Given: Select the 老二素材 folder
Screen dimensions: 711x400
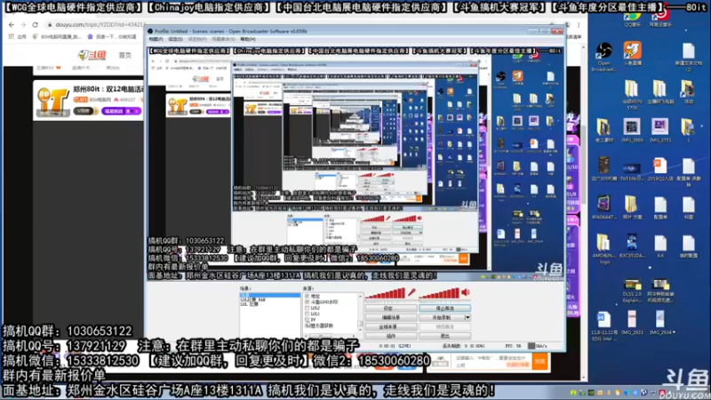Looking at the screenshot, I should (x=603, y=131).
